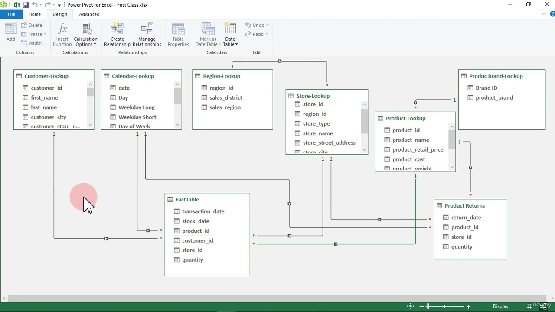Click the Save icon in quick access toolbar
The image size is (555, 312).
pyautogui.click(x=26, y=5)
